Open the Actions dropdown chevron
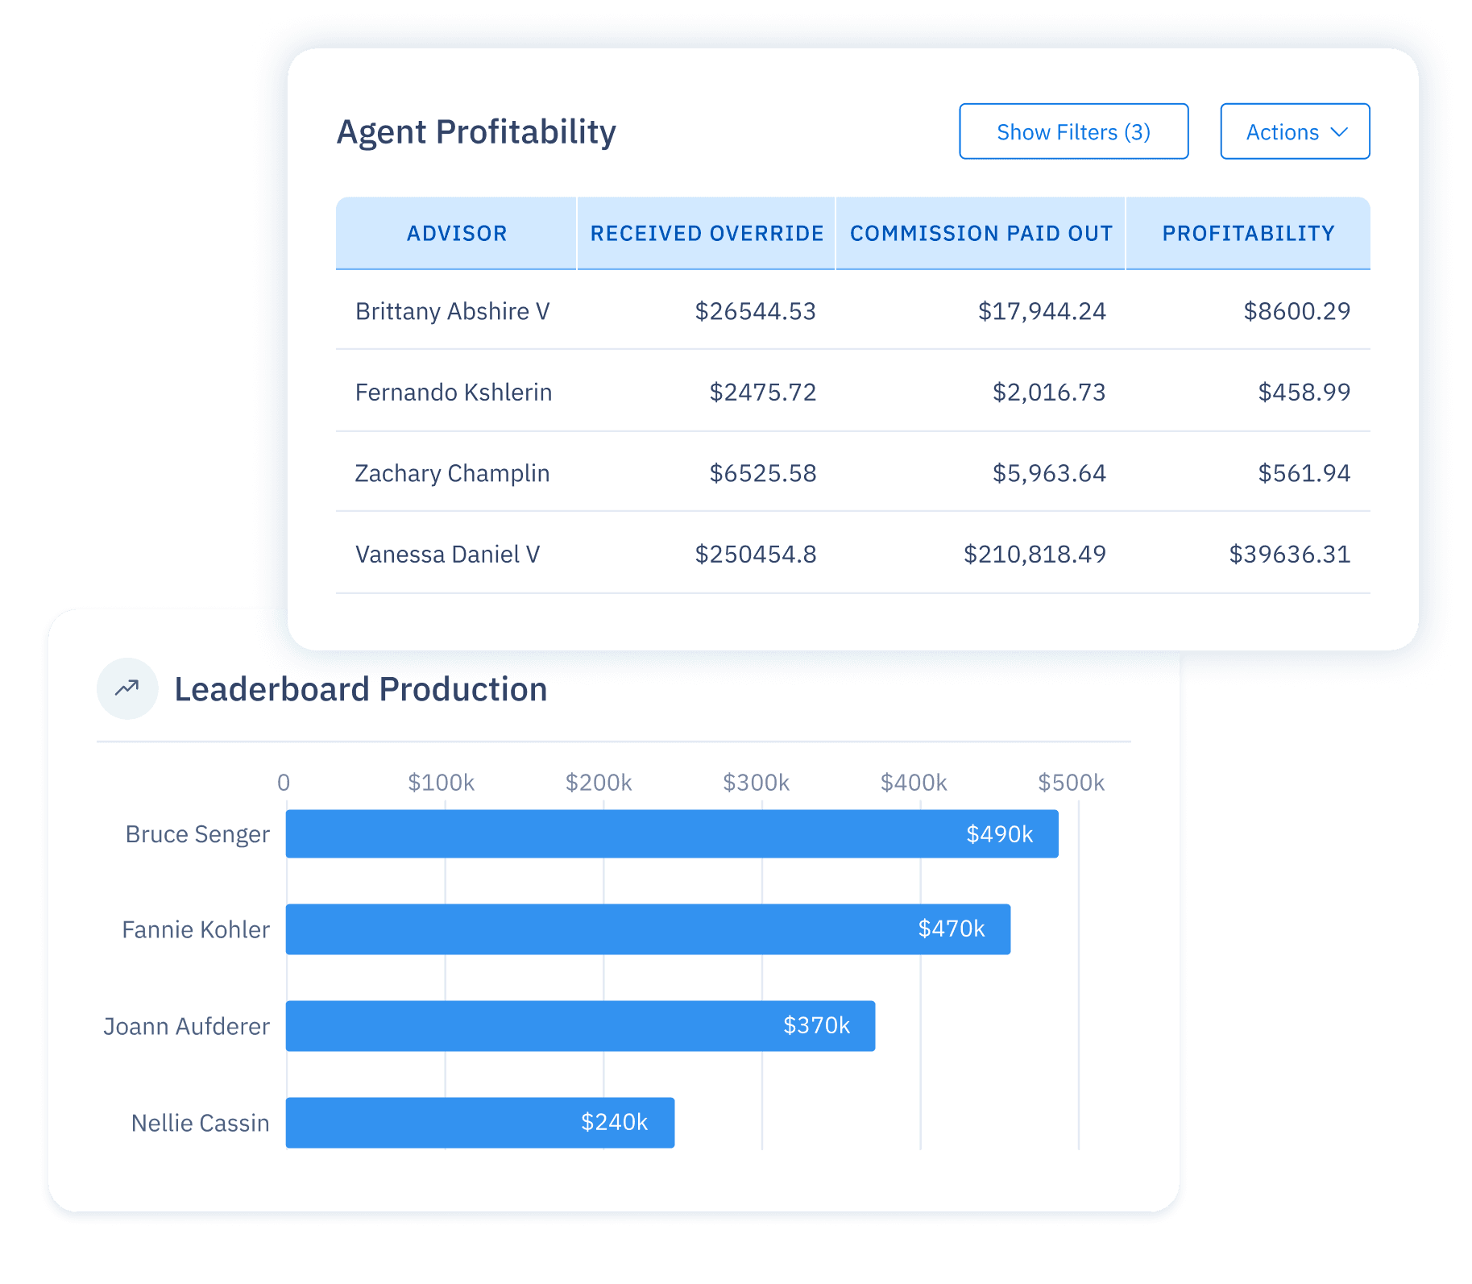Image resolution: width=1472 pixels, height=1284 pixels. 1340,131
